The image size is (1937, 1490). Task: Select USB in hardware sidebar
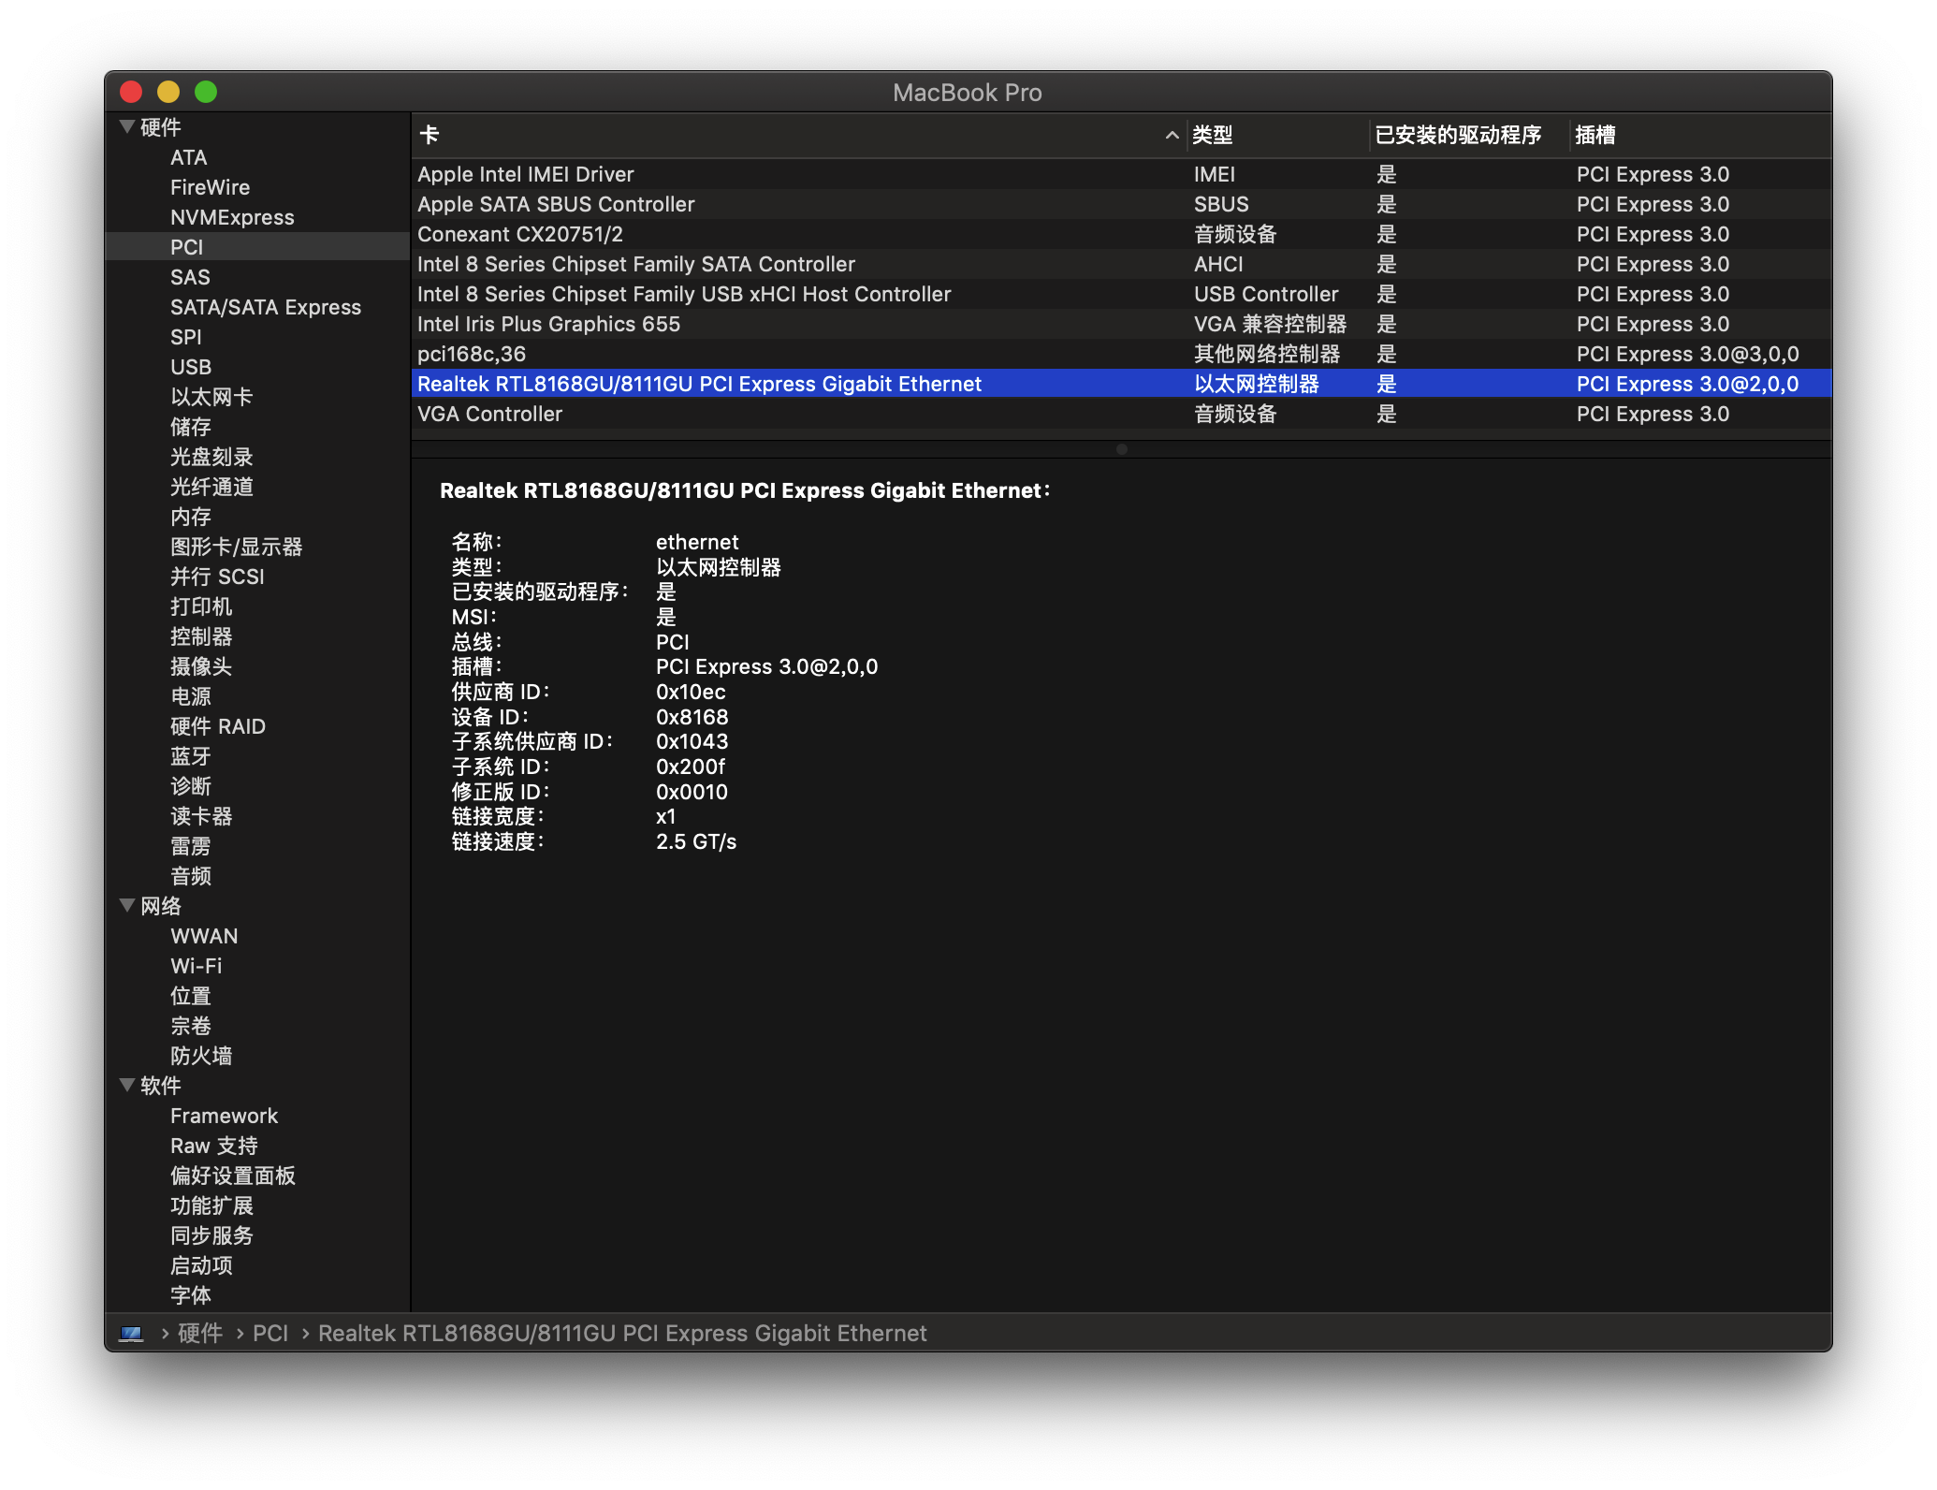191,367
